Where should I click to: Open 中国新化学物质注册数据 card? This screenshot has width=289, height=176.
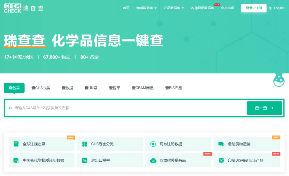(42, 160)
